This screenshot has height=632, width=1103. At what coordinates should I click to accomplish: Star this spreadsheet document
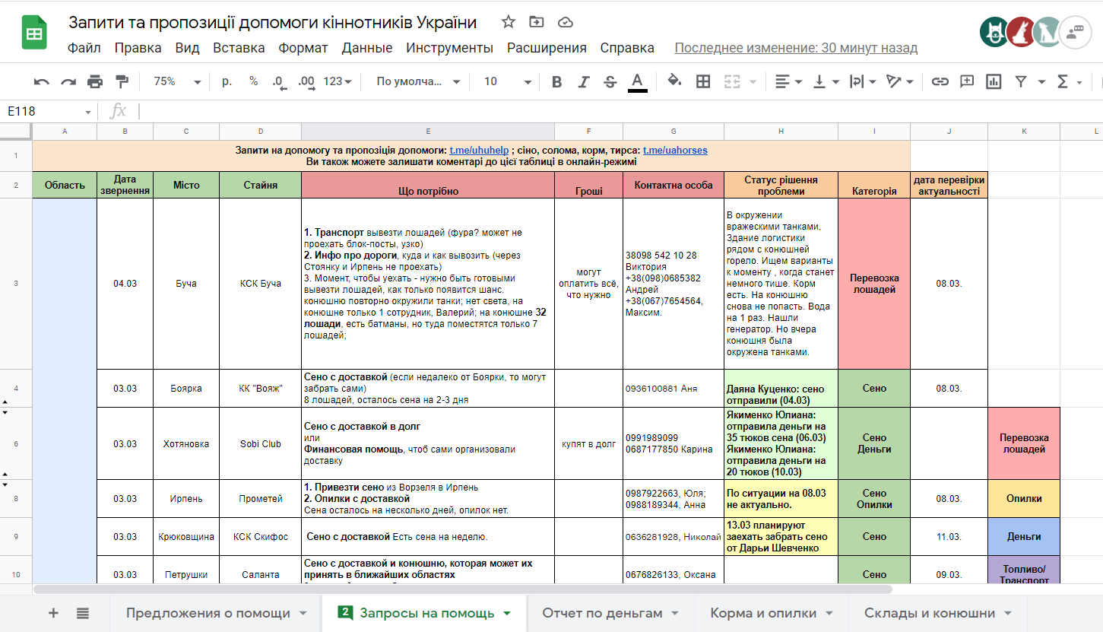click(509, 21)
